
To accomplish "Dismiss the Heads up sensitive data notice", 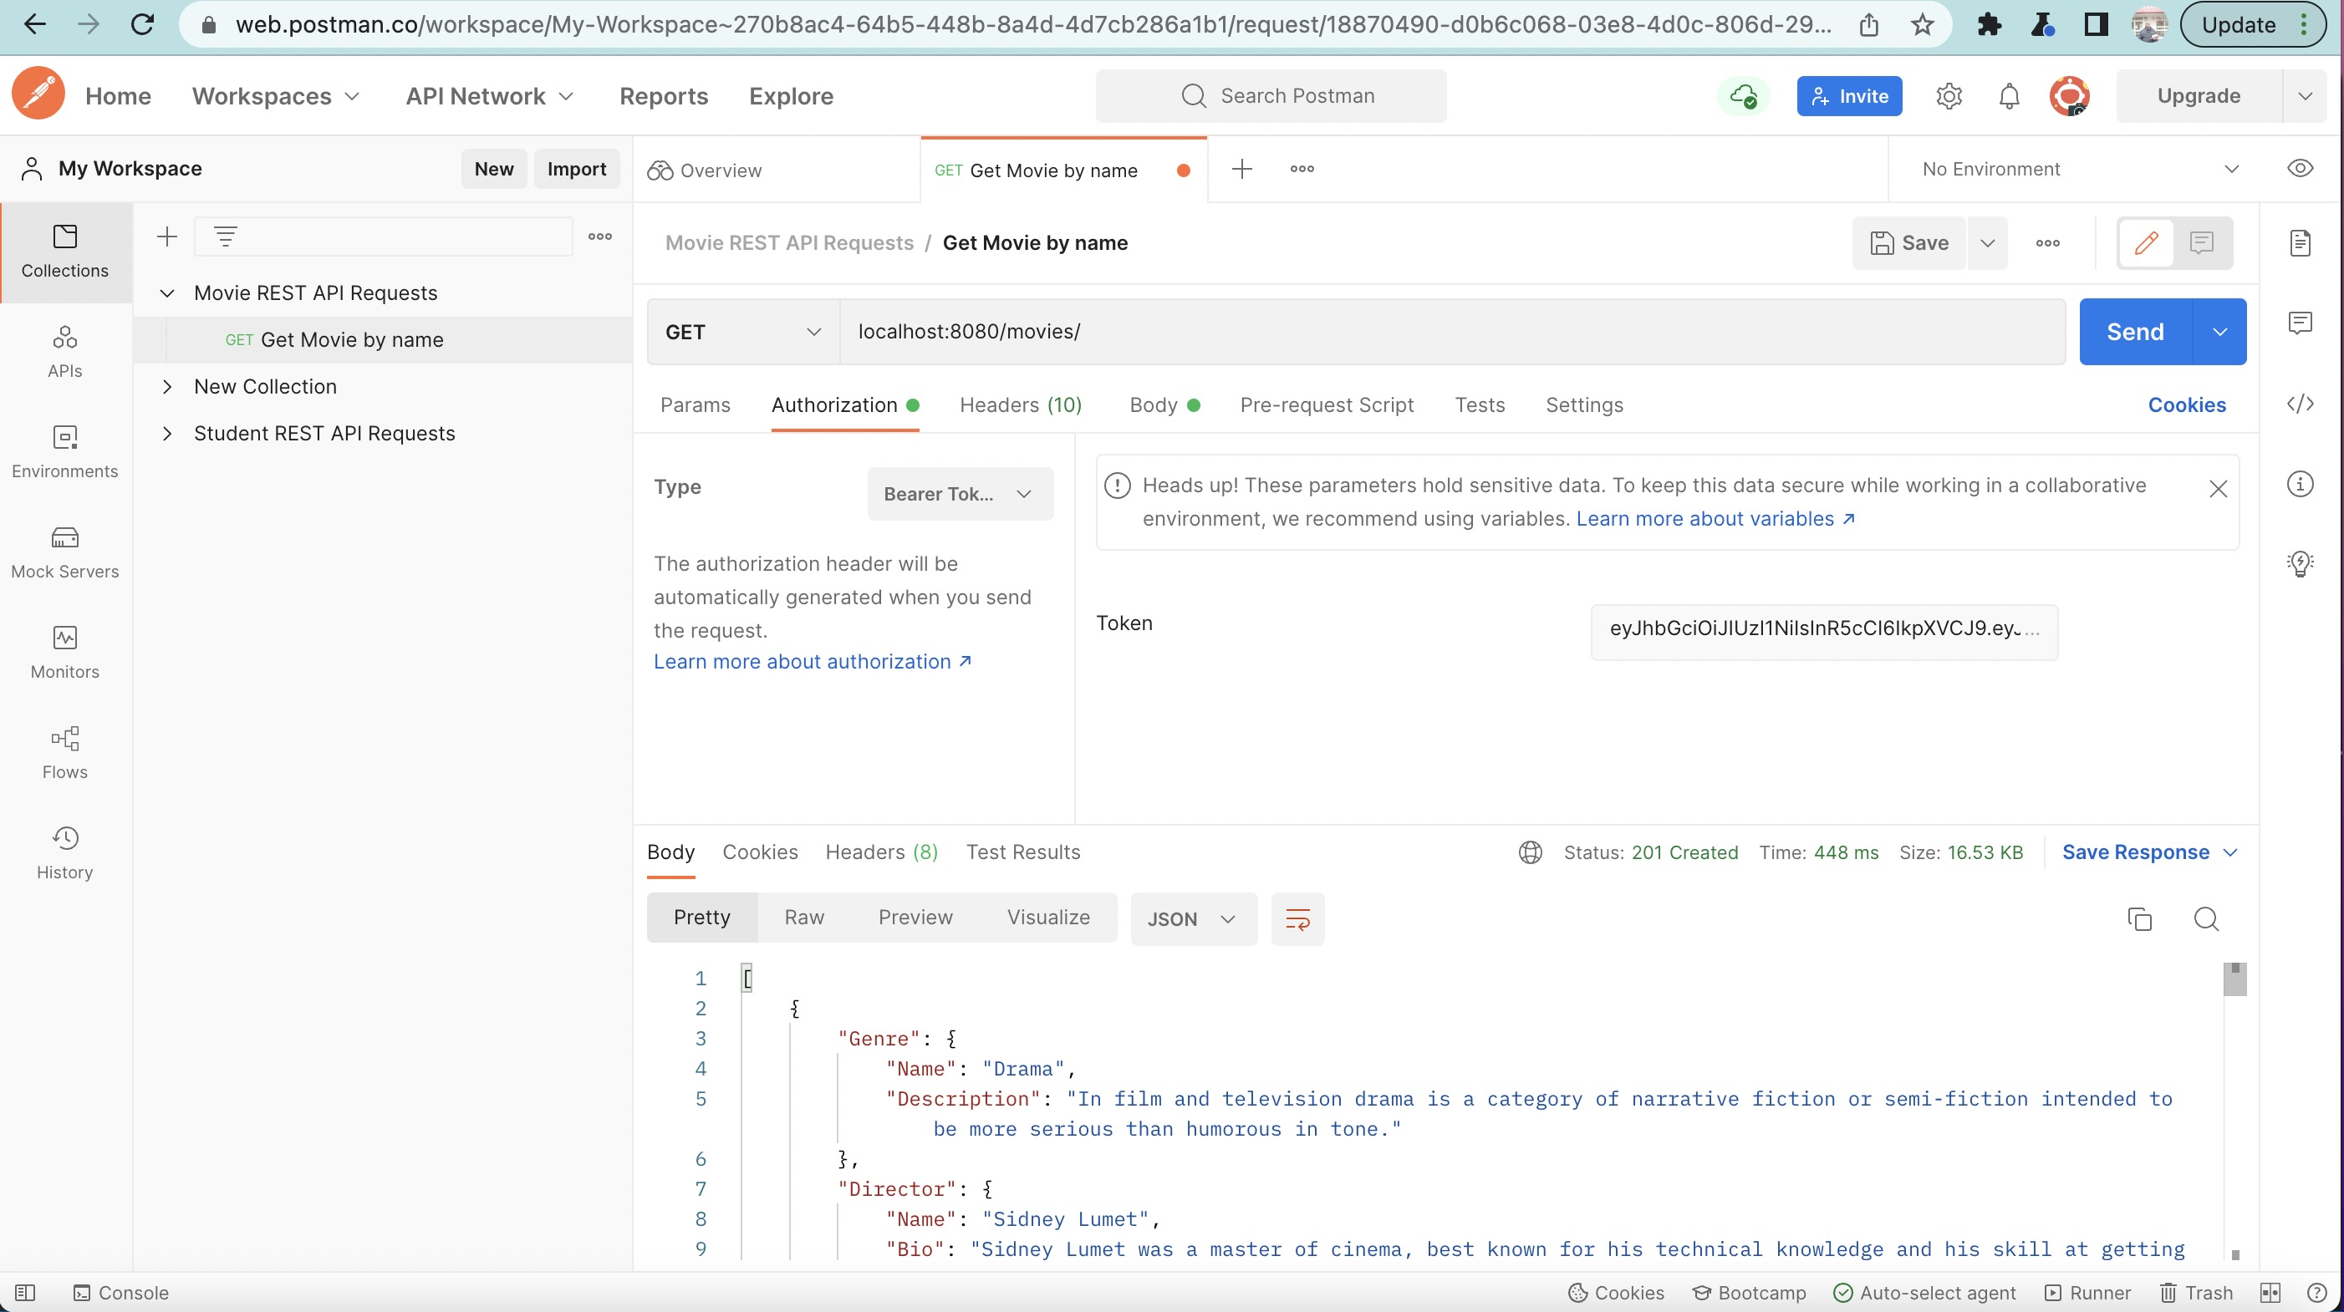I will click(2218, 490).
